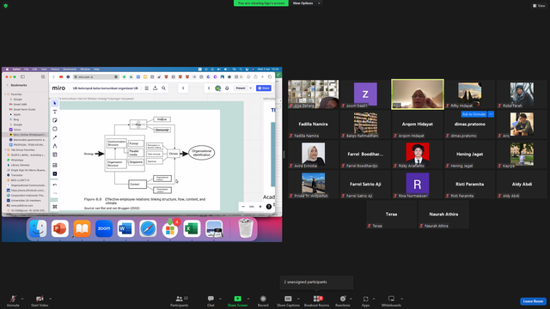Expand the arrow next to Whiteboards
Image resolution: width=550 pixels, height=309 pixels.
(402, 299)
